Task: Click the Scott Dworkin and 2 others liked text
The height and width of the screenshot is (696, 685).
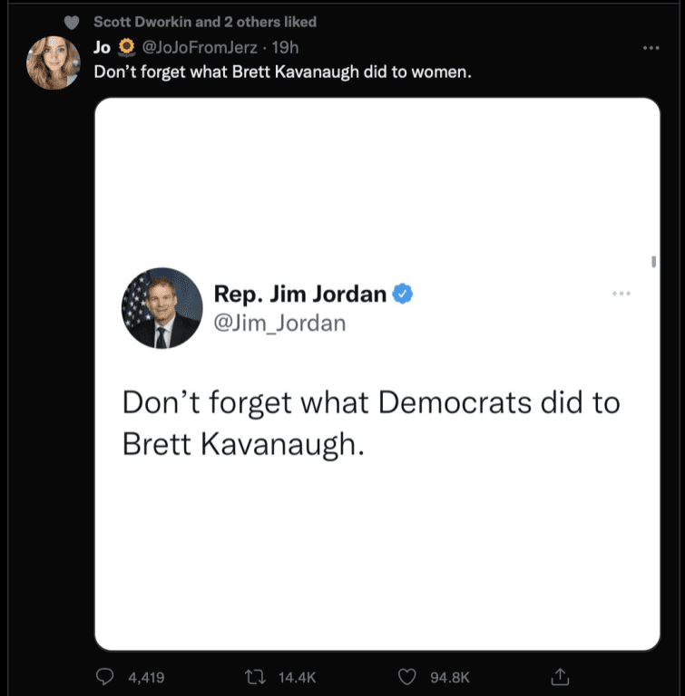Action: (x=205, y=22)
